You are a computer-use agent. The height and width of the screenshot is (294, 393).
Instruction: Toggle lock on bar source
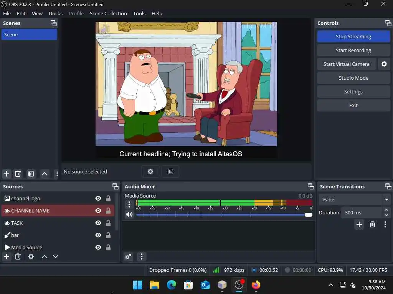click(x=108, y=235)
